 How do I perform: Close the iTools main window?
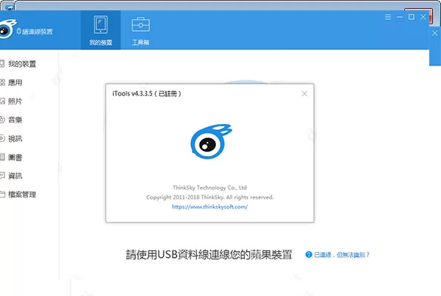pyautogui.click(x=423, y=17)
